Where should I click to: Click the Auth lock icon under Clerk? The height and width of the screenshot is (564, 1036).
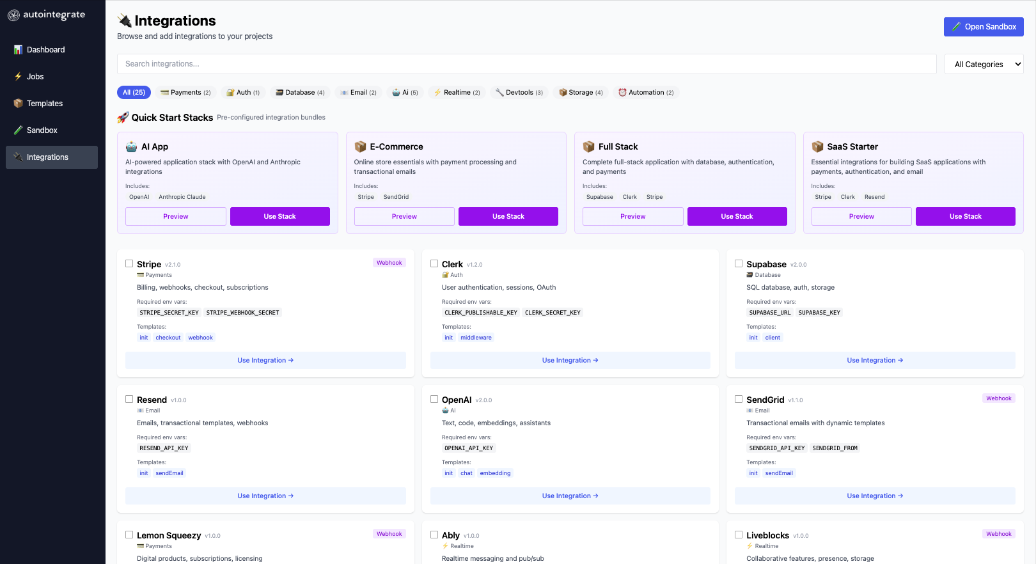(x=445, y=276)
